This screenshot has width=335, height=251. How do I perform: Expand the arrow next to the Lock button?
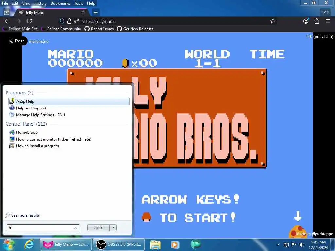pos(113,228)
